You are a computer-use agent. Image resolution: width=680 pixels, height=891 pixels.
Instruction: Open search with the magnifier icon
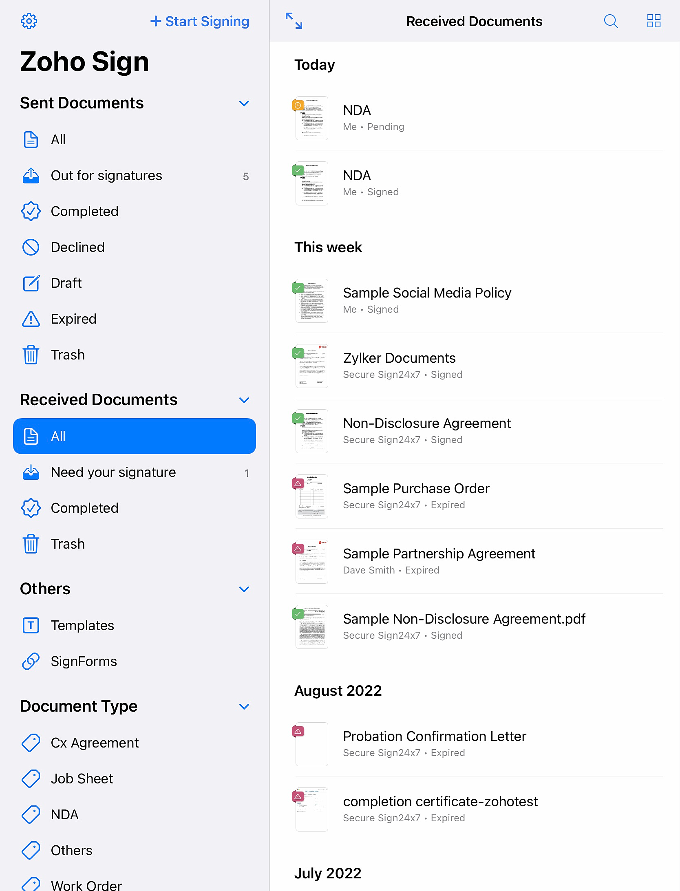coord(611,21)
